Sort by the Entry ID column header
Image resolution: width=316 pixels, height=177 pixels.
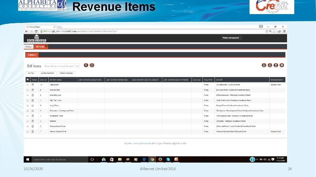43,80
